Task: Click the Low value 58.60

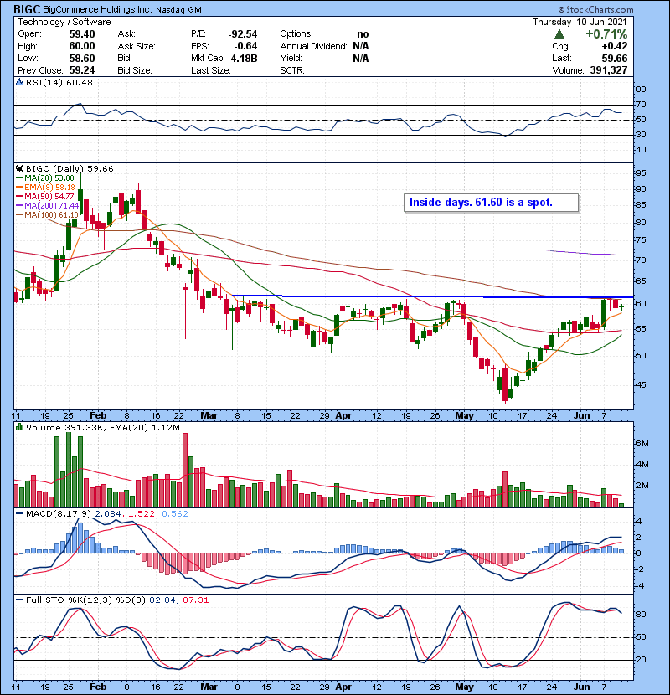Action: pyautogui.click(x=81, y=58)
